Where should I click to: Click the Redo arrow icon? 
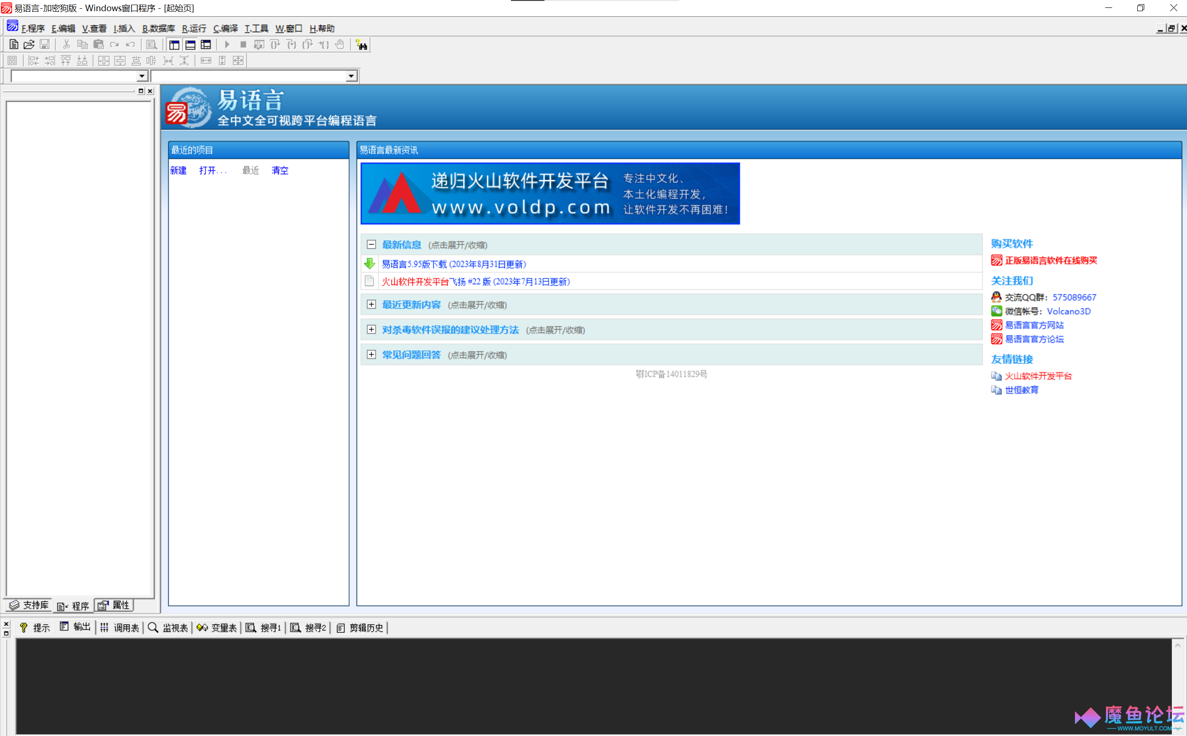pyautogui.click(x=114, y=45)
